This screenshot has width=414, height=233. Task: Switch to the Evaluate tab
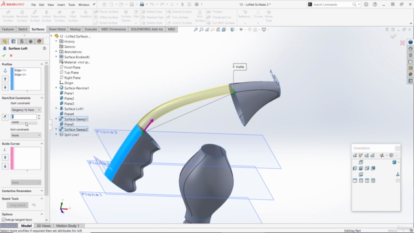(x=91, y=29)
